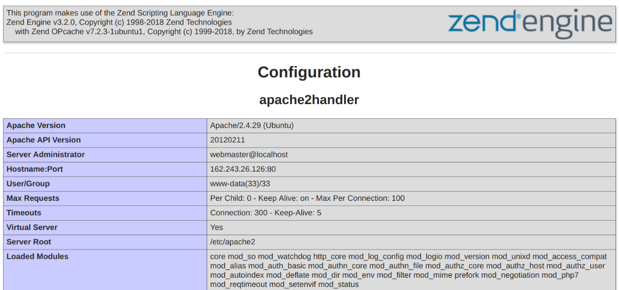Click the 'Hostname:Port' label cell
This screenshot has height=290, width=619.
[105, 169]
